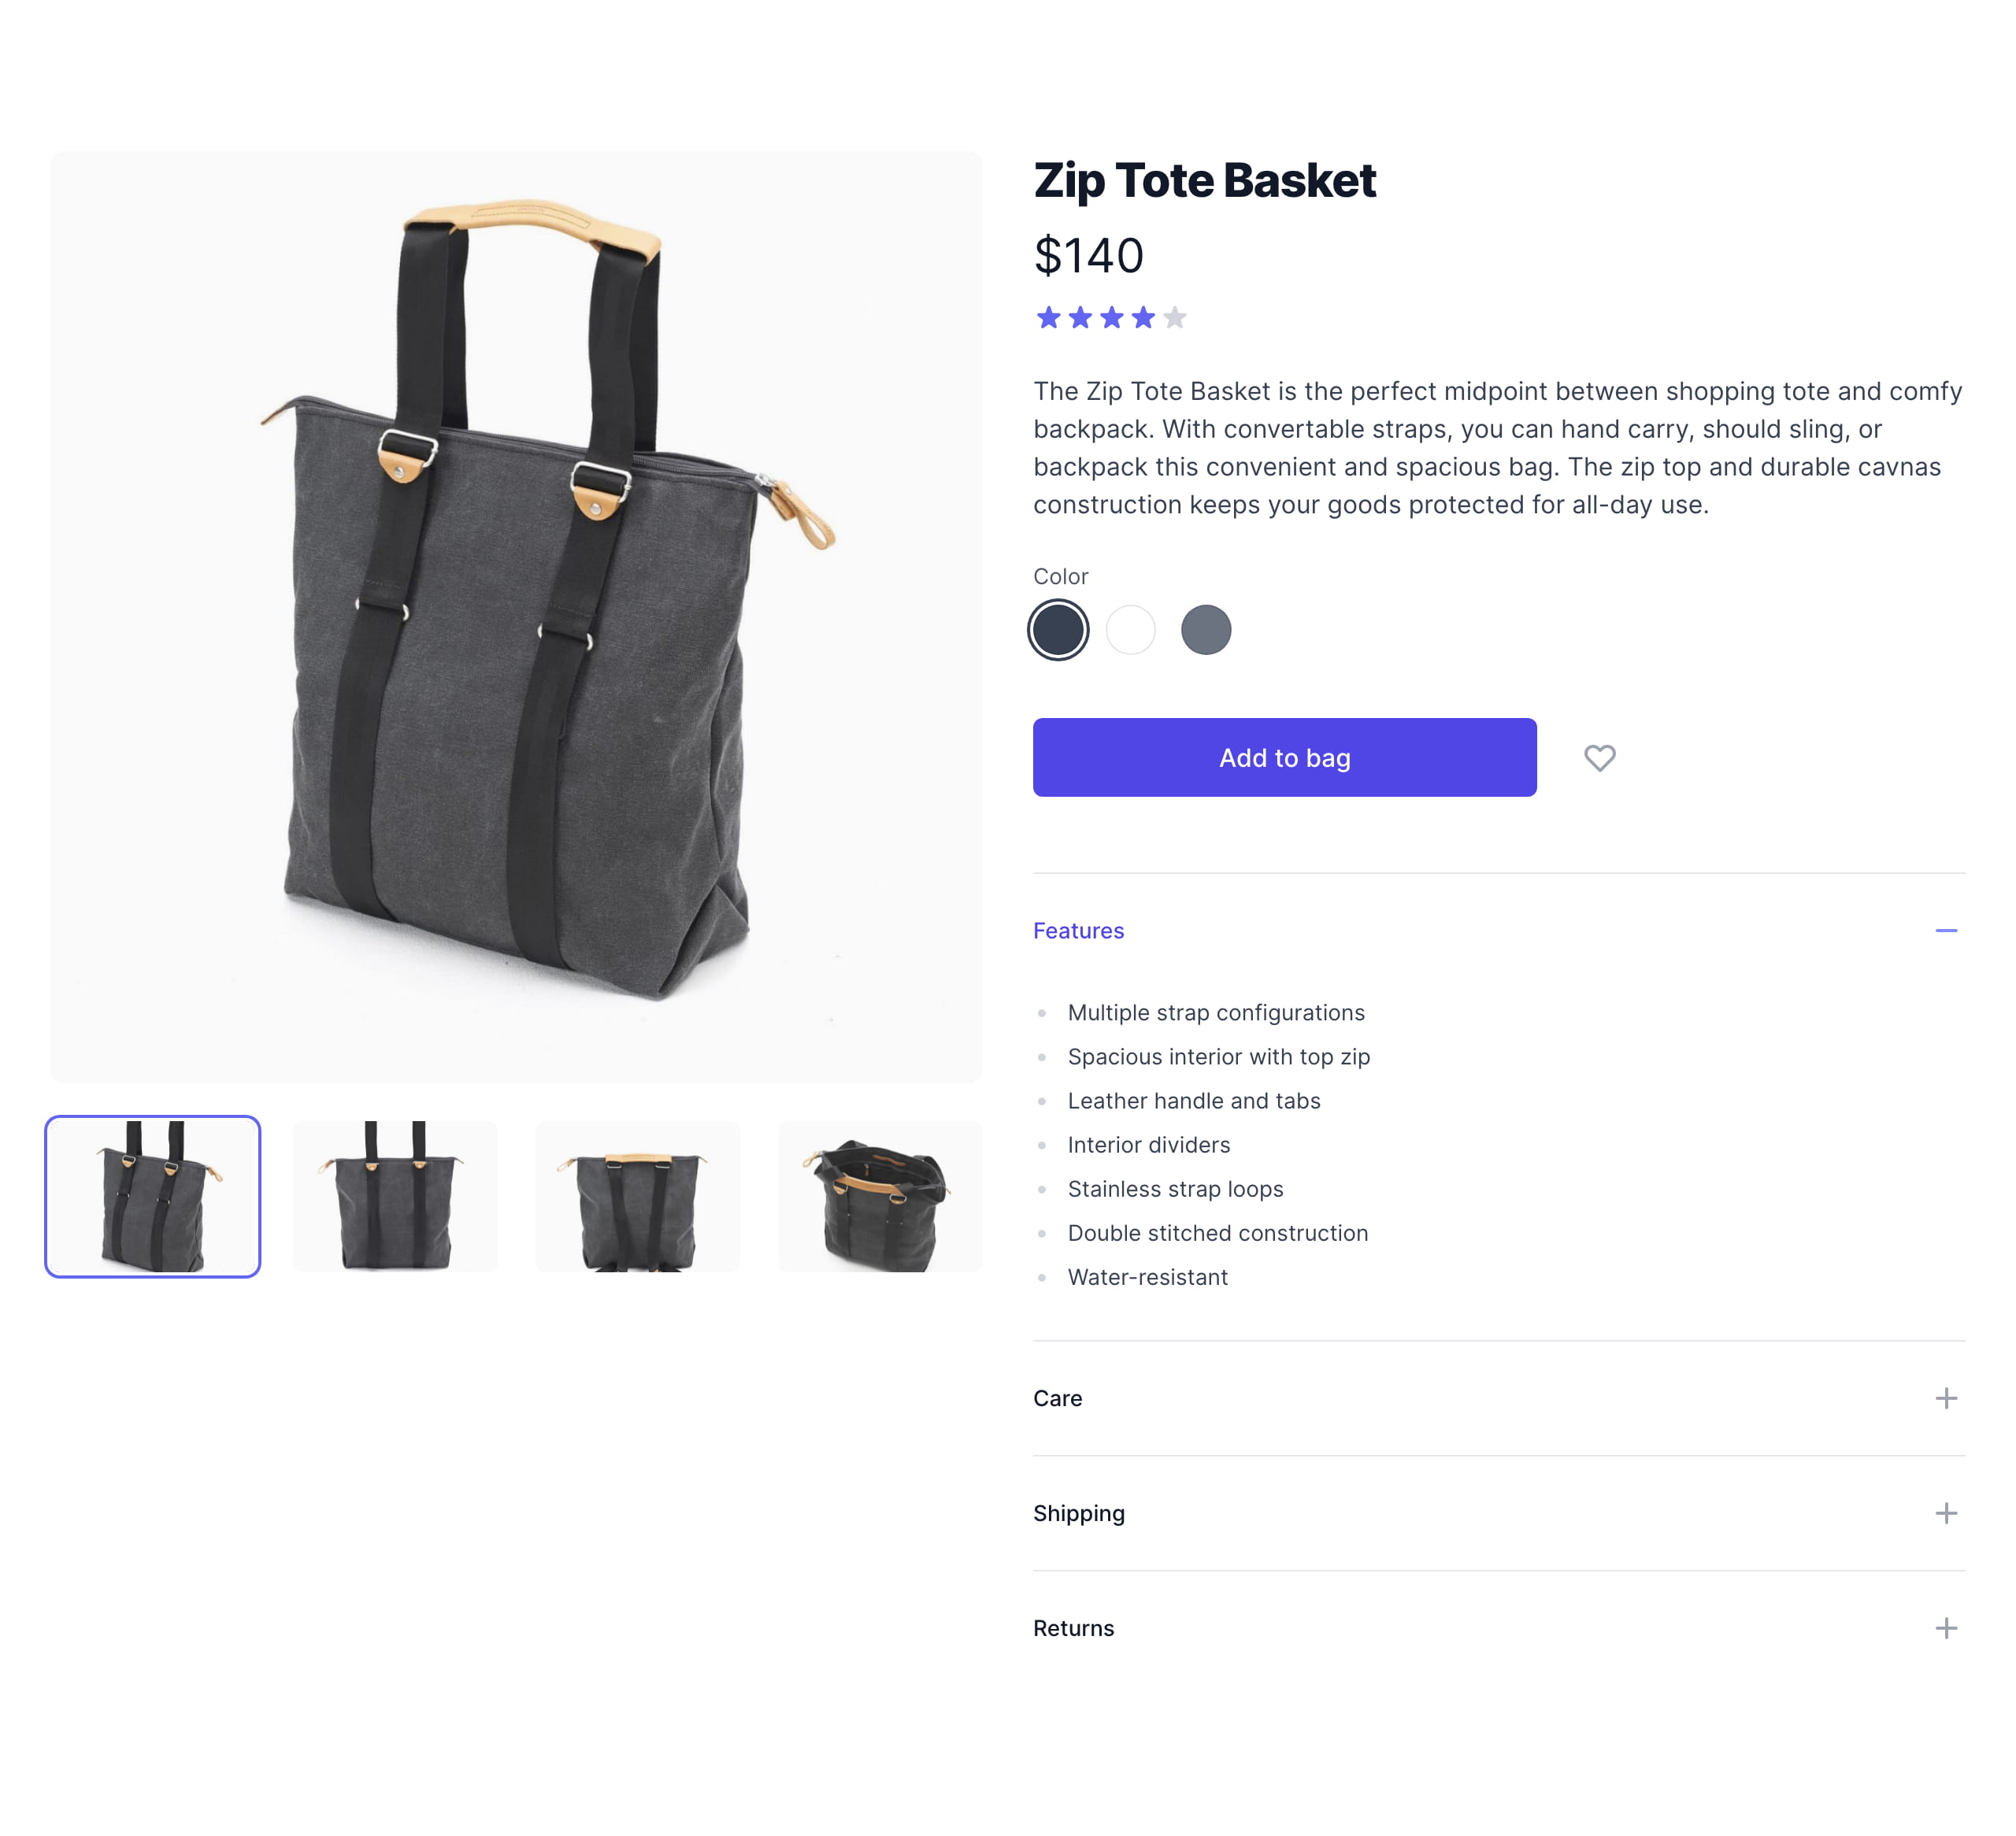Select the second front-view bag thumbnail
This screenshot has height=1836, width=2016.
point(395,1196)
